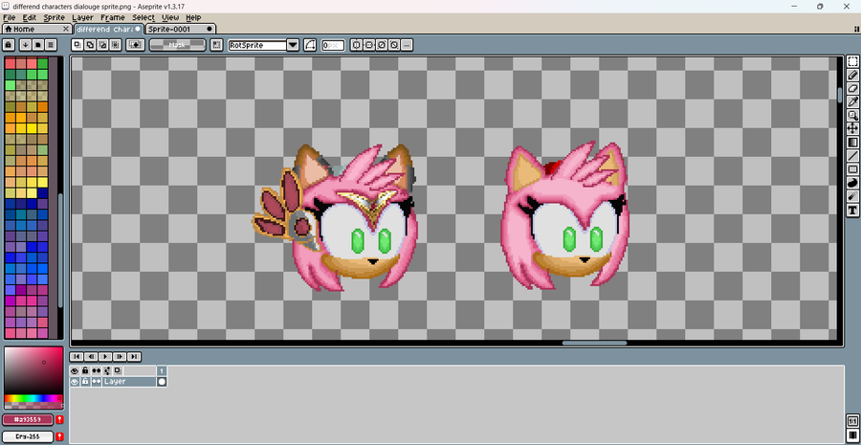Select the Line tool
The image size is (861, 445).
click(852, 155)
